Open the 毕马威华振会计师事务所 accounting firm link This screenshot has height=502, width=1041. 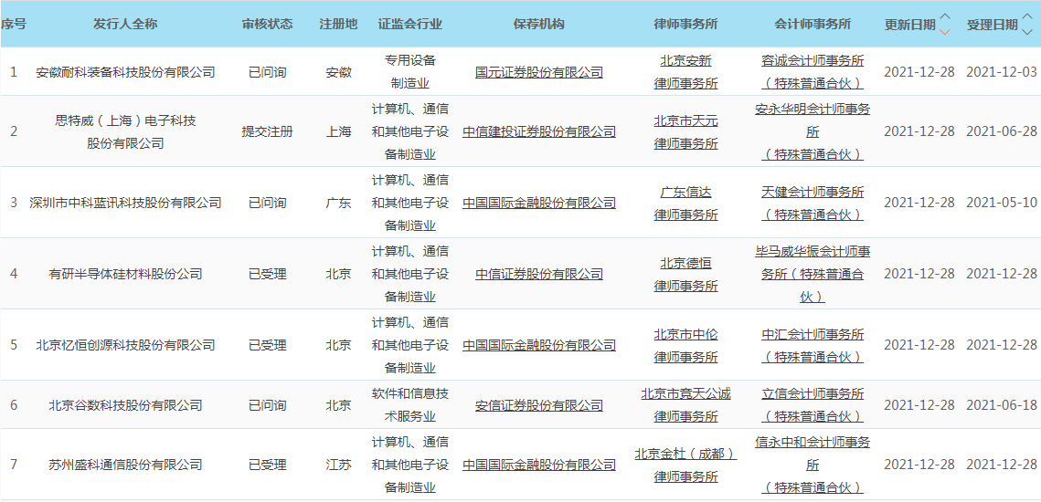point(813,251)
